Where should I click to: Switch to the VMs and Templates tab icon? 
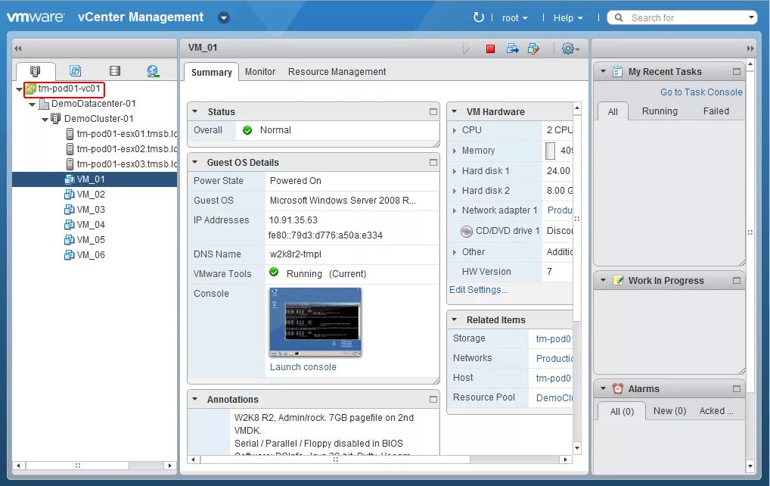point(75,70)
